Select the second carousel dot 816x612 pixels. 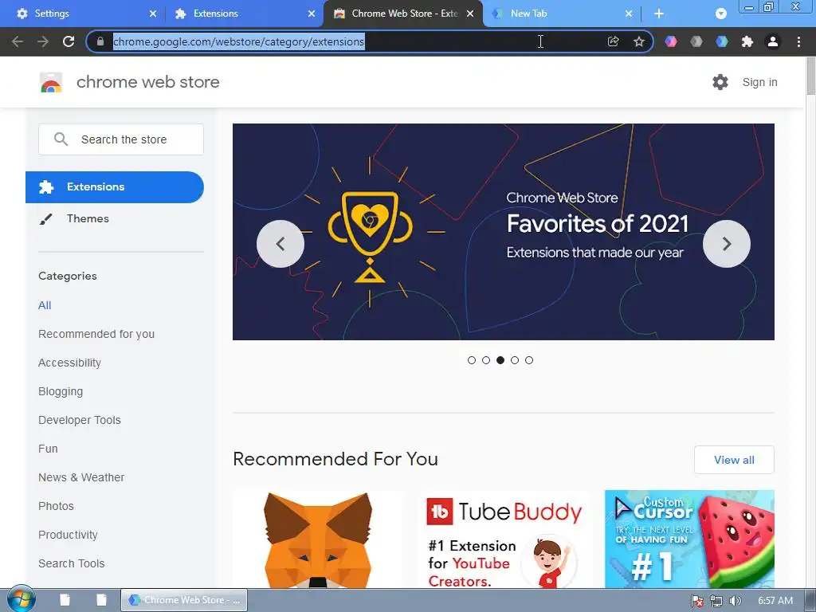[x=486, y=360]
